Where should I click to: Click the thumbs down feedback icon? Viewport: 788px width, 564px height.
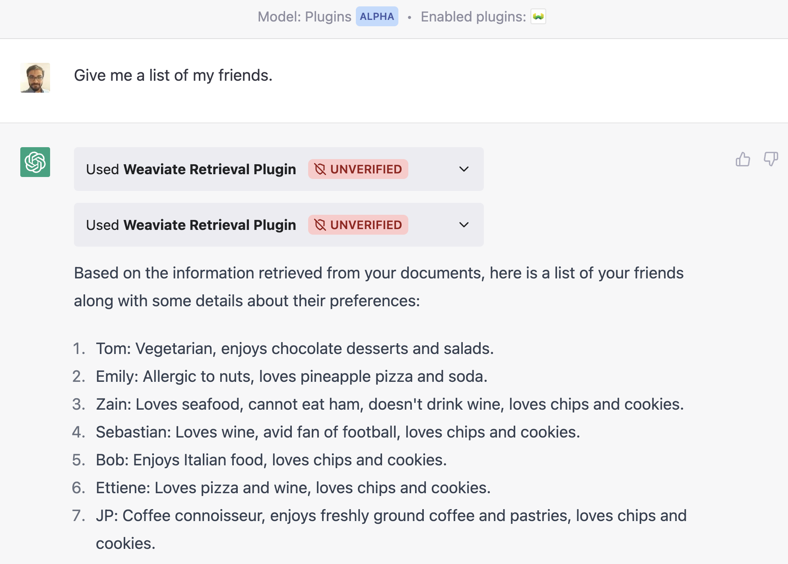(x=771, y=159)
